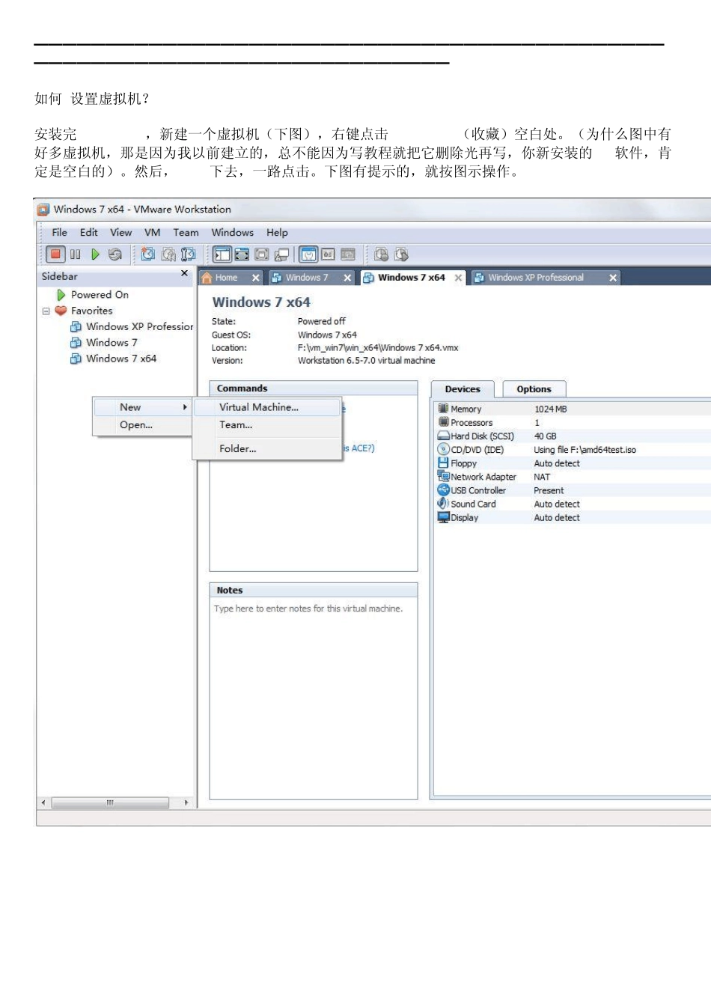Viewport: 711px width, 1006px height.
Task: Click the Display monitor device icon
Action: point(443,517)
